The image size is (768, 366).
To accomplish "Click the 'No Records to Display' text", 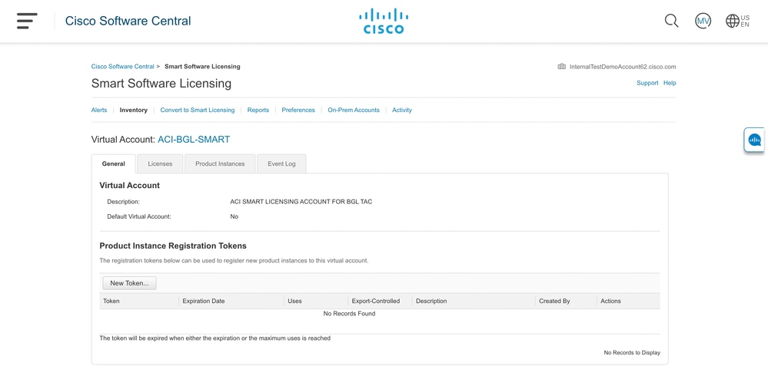I will [x=632, y=352].
